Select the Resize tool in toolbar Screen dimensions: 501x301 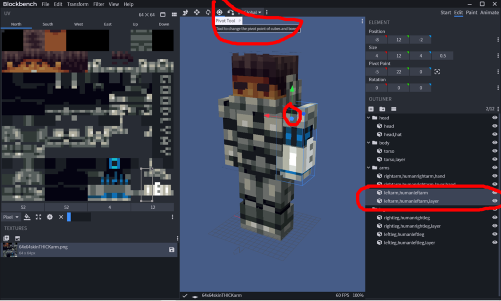[x=185, y=12]
